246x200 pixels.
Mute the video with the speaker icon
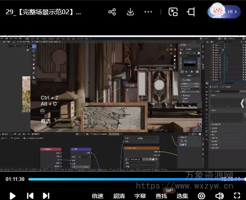(x=220, y=196)
